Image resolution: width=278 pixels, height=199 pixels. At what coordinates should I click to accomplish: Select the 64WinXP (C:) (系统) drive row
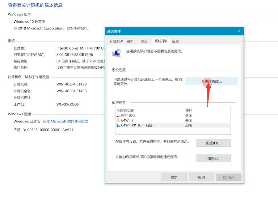click(173, 125)
